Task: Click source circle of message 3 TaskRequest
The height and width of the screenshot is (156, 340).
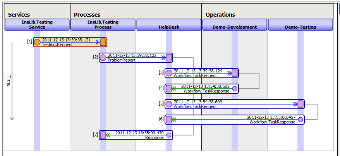Action: coord(169,73)
